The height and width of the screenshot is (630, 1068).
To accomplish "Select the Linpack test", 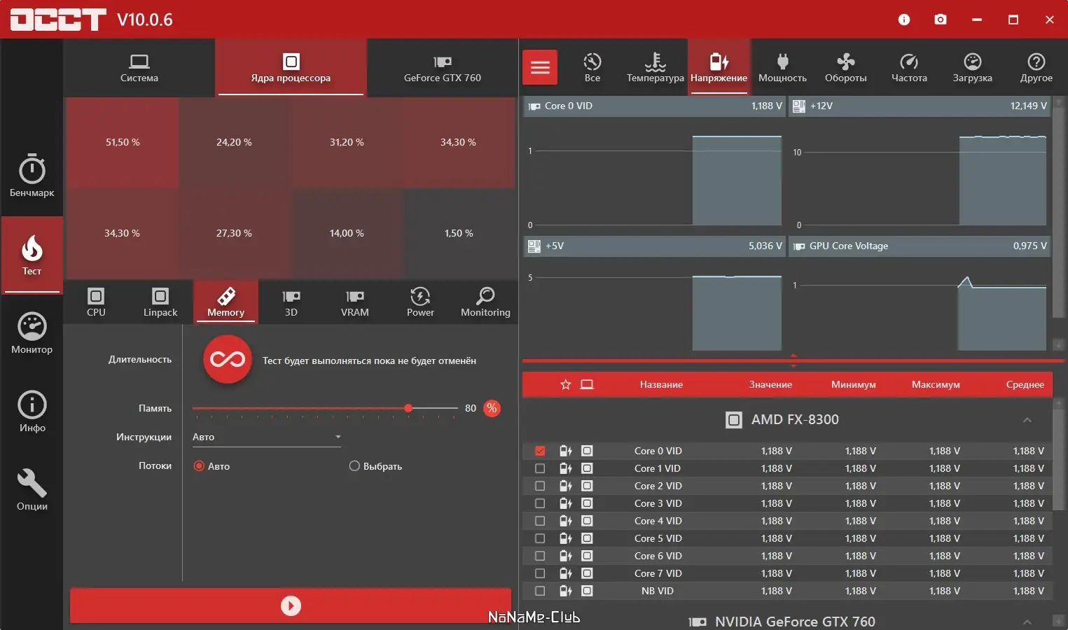I will [160, 302].
